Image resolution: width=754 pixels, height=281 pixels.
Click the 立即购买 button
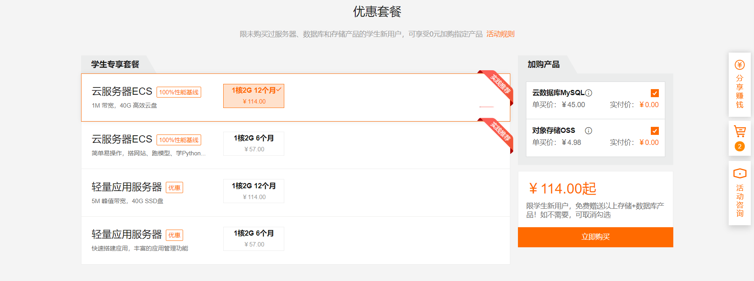tap(595, 237)
